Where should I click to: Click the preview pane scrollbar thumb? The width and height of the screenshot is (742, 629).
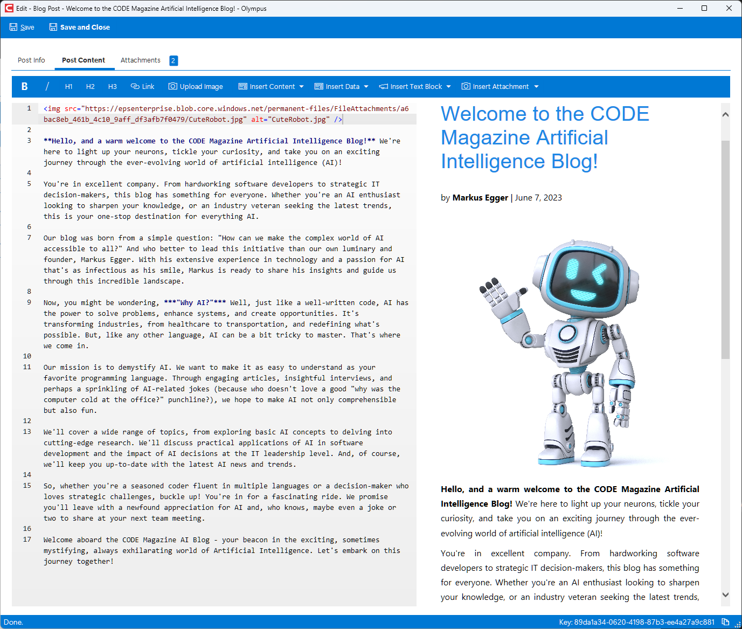pyautogui.click(x=725, y=250)
